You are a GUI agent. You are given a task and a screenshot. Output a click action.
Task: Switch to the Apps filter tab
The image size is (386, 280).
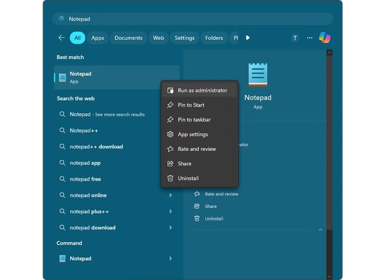tap(97, 38)
